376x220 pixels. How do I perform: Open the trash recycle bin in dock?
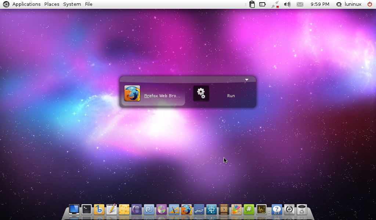(x=301, y=209)
